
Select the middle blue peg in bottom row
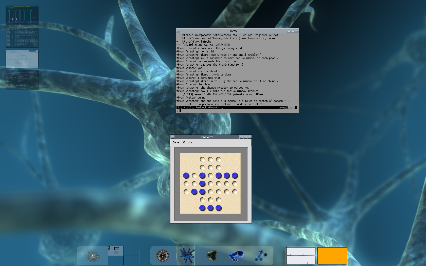tap(210, 208)
